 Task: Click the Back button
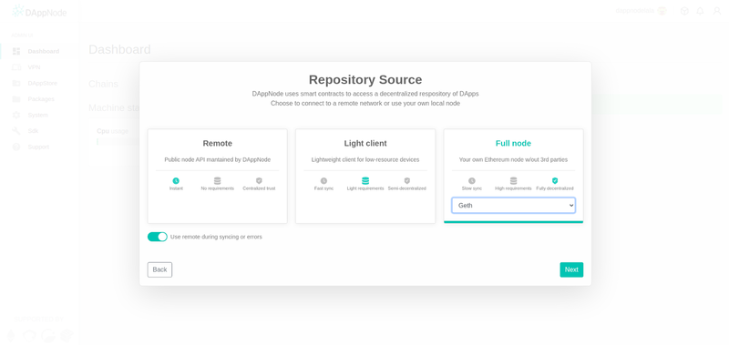(x=159, y=269)
